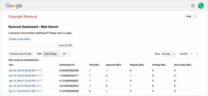
Task: Switch to the All view
Action: pos(64,54)
